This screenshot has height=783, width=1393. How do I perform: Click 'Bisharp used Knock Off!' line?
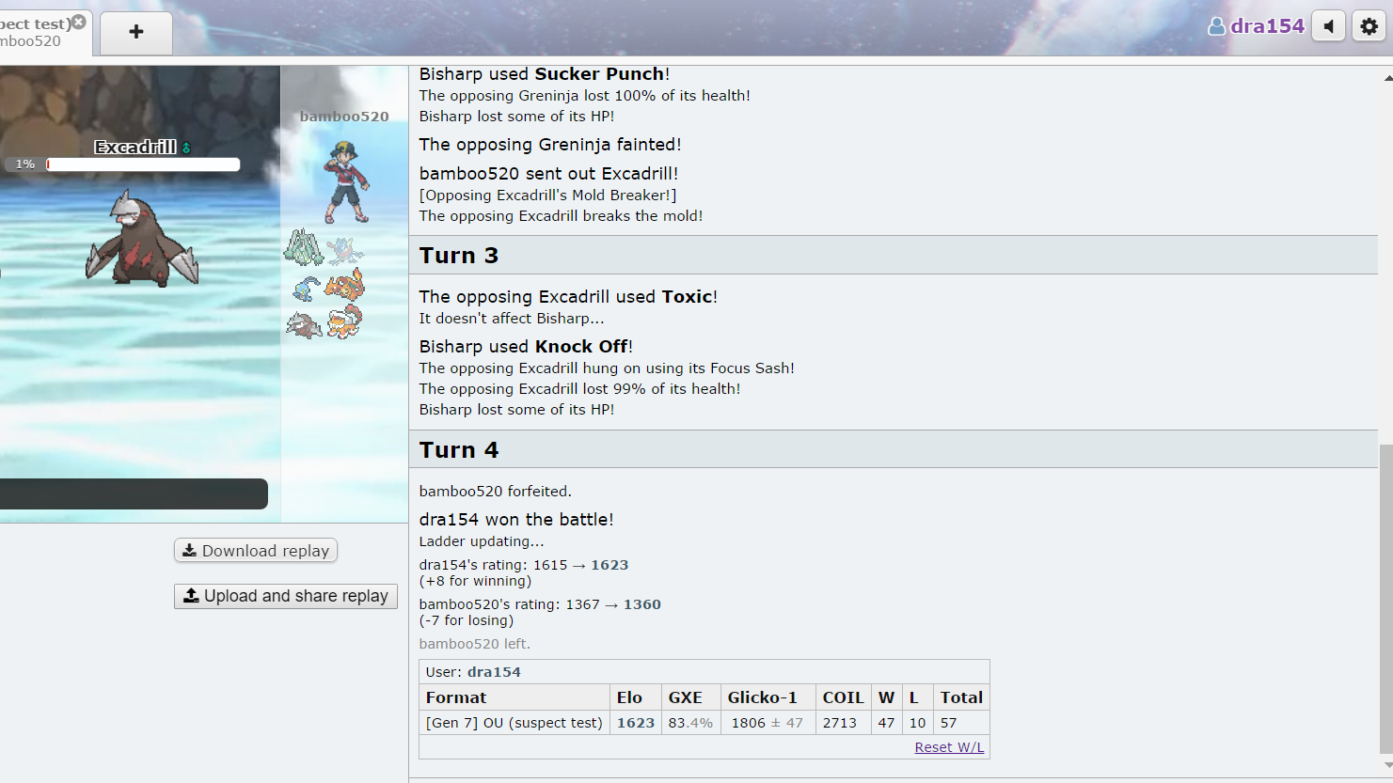pyautogui.click(x=526, y=347)
